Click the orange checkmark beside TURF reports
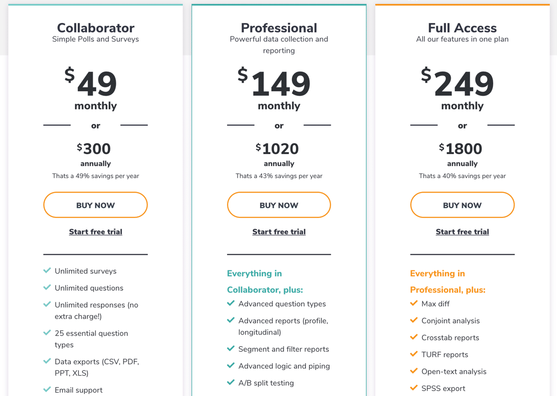557x396 pixels. point(413,354)
